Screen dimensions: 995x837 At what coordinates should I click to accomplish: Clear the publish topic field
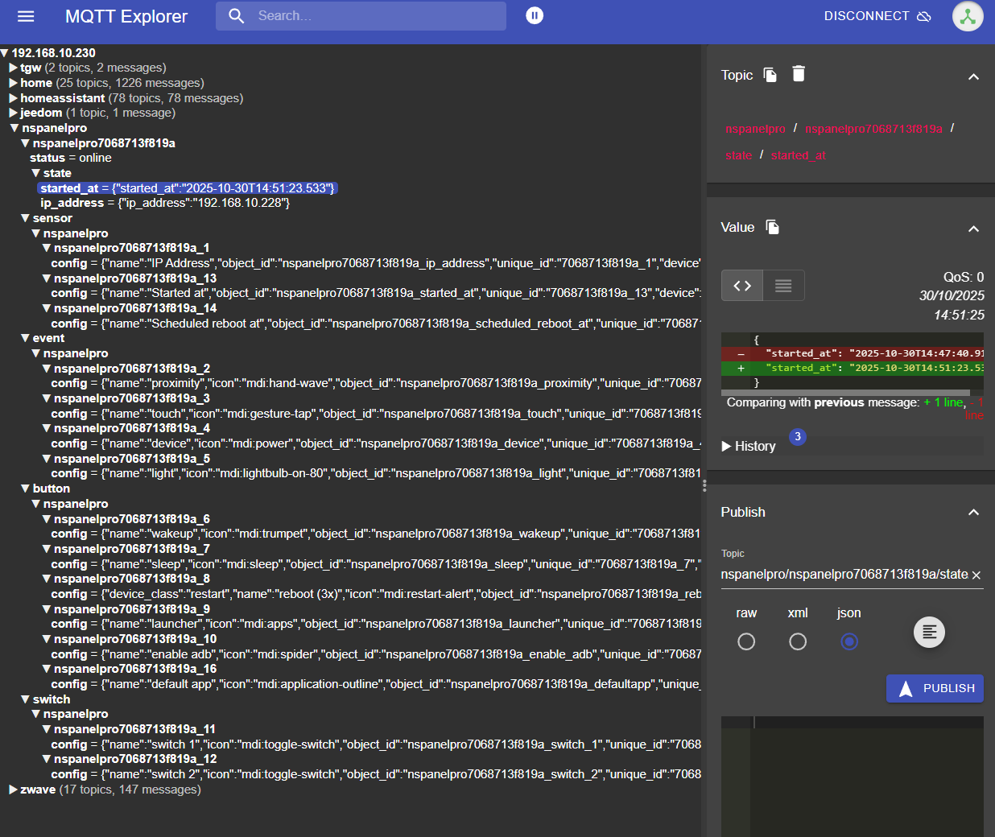[976, 575]
